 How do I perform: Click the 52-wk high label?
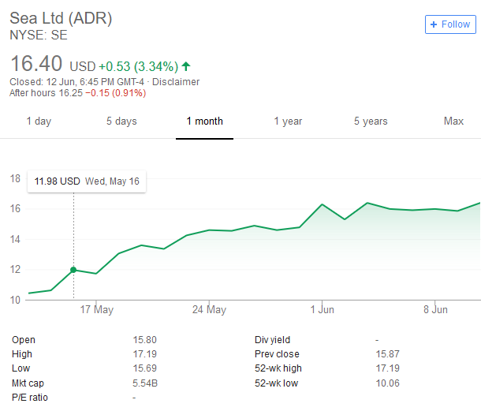click(x=278, y=368)
